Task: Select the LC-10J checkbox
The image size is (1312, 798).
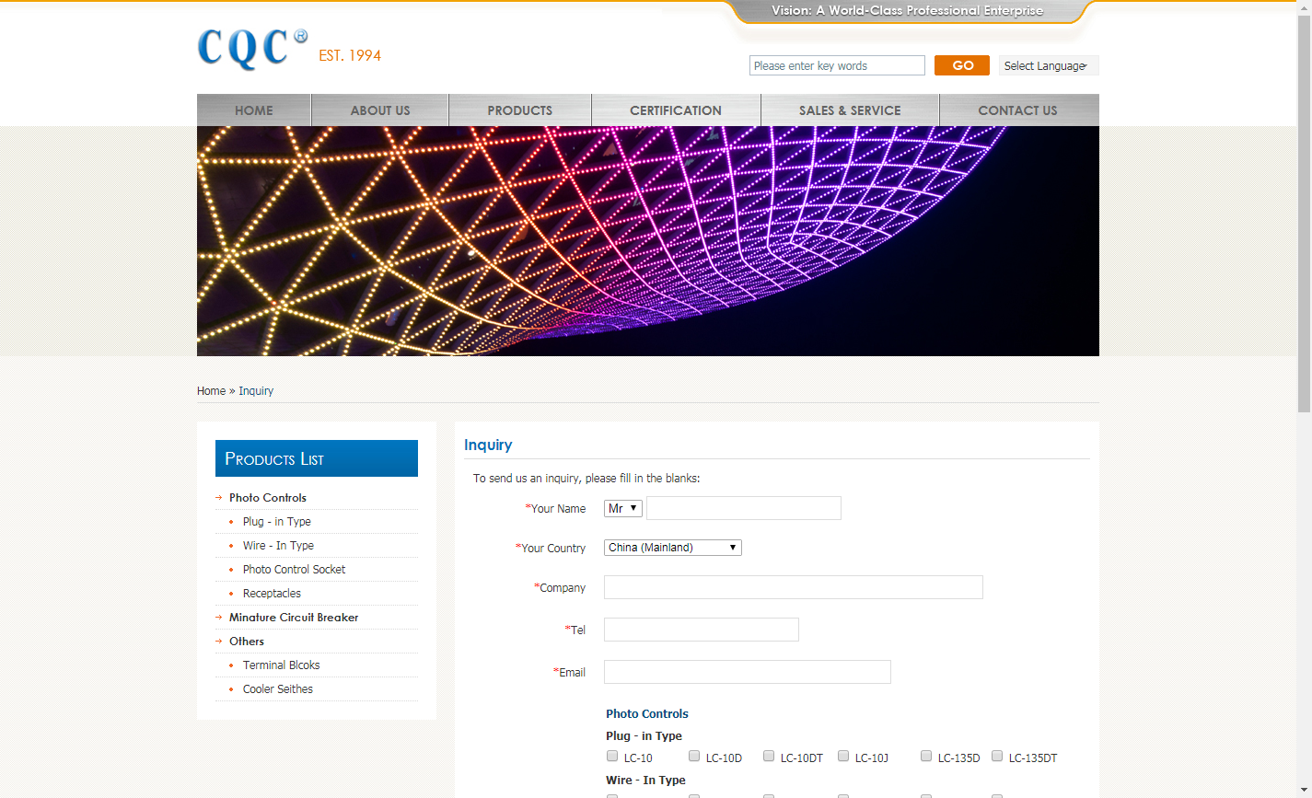Action: (x=843, y=757)
